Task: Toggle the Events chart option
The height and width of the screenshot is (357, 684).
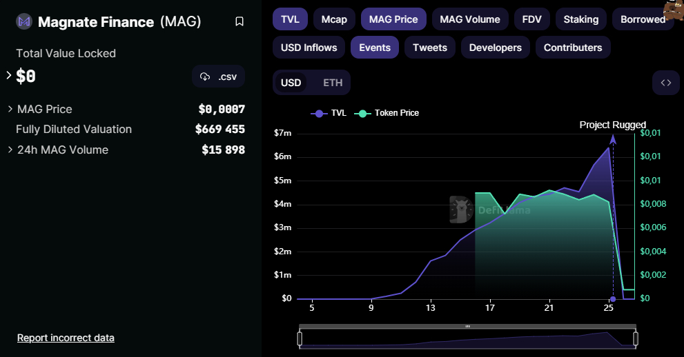Action: click(375, 48)
